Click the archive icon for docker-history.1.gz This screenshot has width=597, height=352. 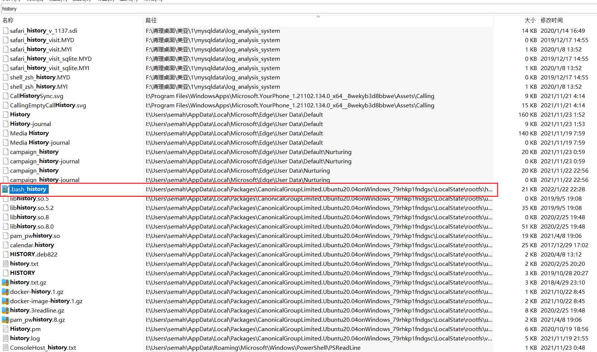tap(6, 292)
